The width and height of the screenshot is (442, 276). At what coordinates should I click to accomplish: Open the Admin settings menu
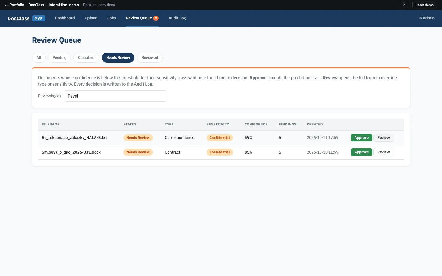coord(427,18)
